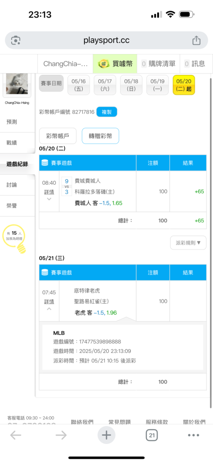Tap the lightbulb 加我為明燈 badge

click(x=14, y=238)
